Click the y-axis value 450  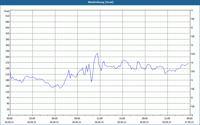7,28
